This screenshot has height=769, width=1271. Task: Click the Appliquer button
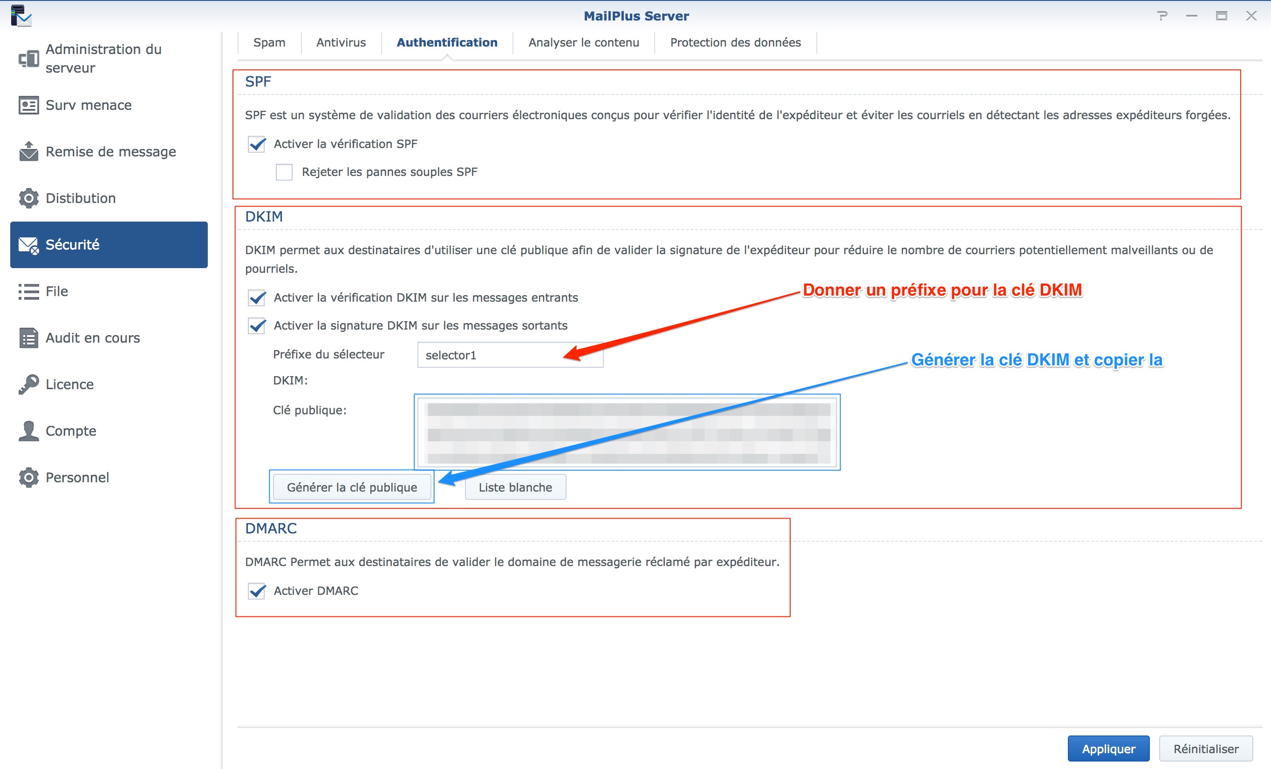[x=1108, y=749]
